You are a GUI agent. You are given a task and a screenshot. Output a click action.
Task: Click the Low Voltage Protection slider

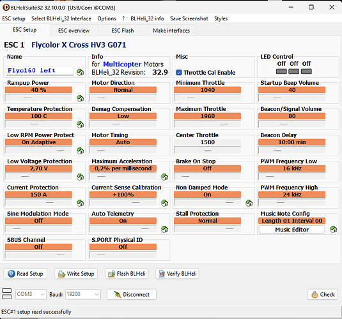pyautogui.click(x=38, y=176)
